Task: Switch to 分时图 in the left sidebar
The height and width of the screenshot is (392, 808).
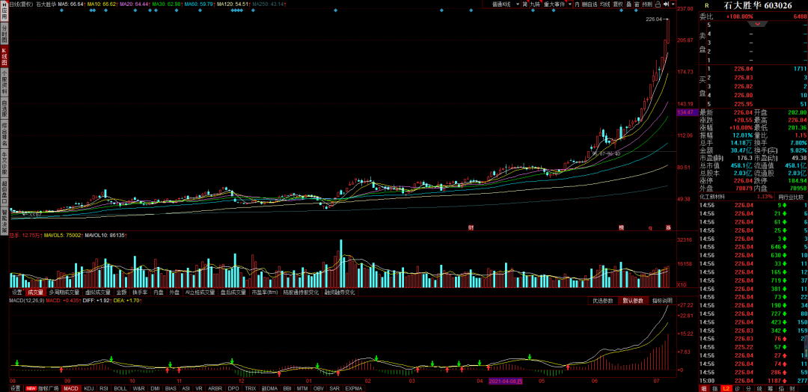Action: (4, 33)
